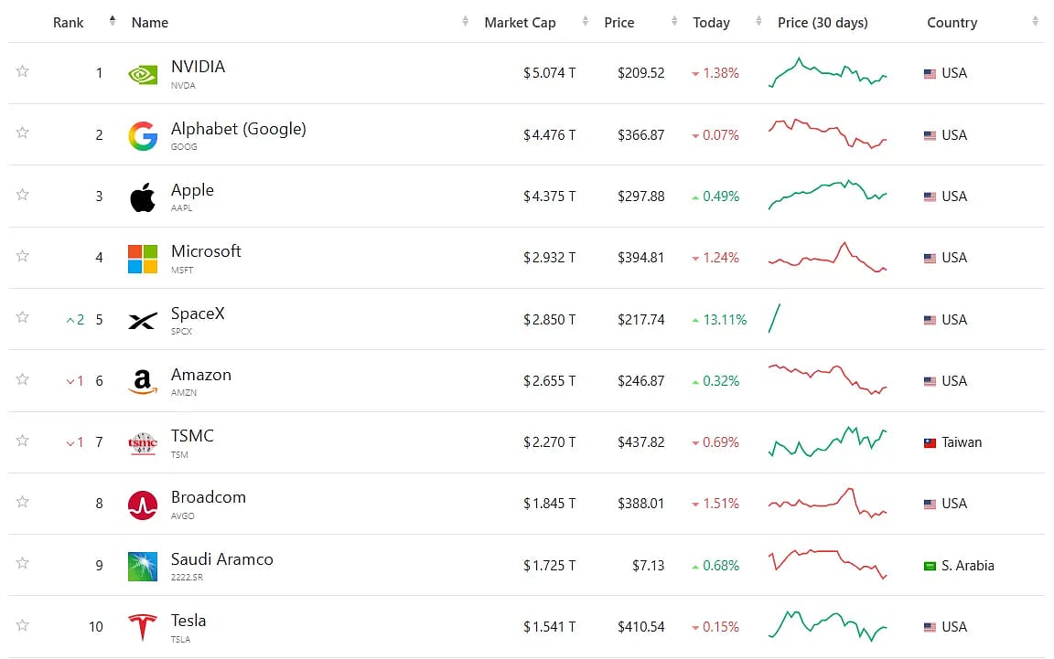Toggle favorite star for Saudi Aramco
Image resolution: width=1054 pixels, height=659 pixels.
click(x=22, y=563)
